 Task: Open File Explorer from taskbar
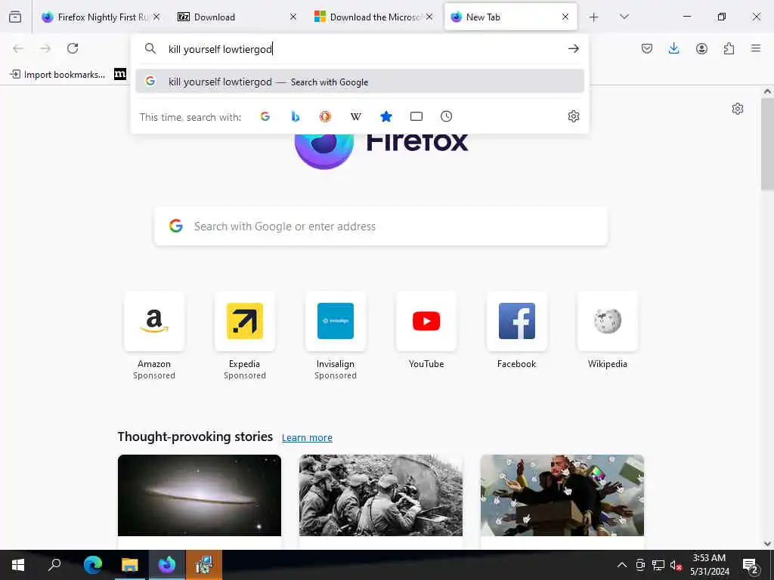(x=130, y=565)
